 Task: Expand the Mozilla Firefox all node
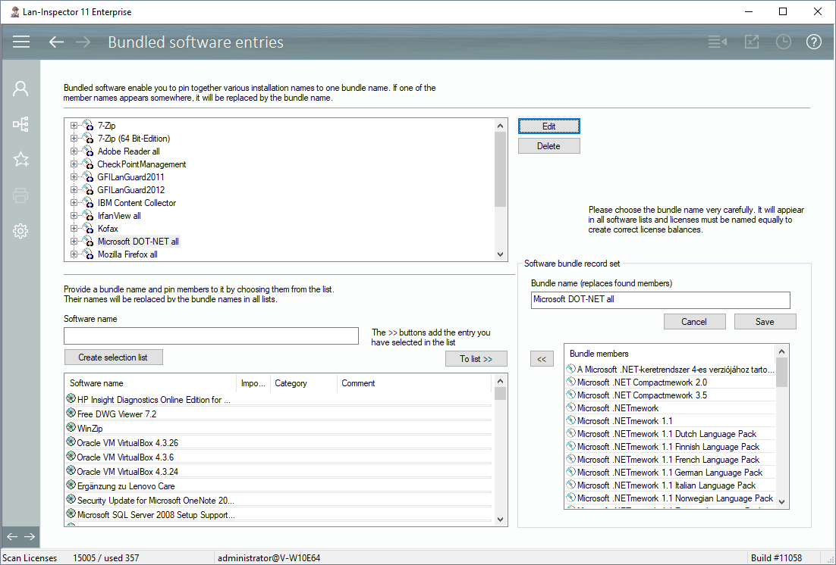tap(74, 254)
